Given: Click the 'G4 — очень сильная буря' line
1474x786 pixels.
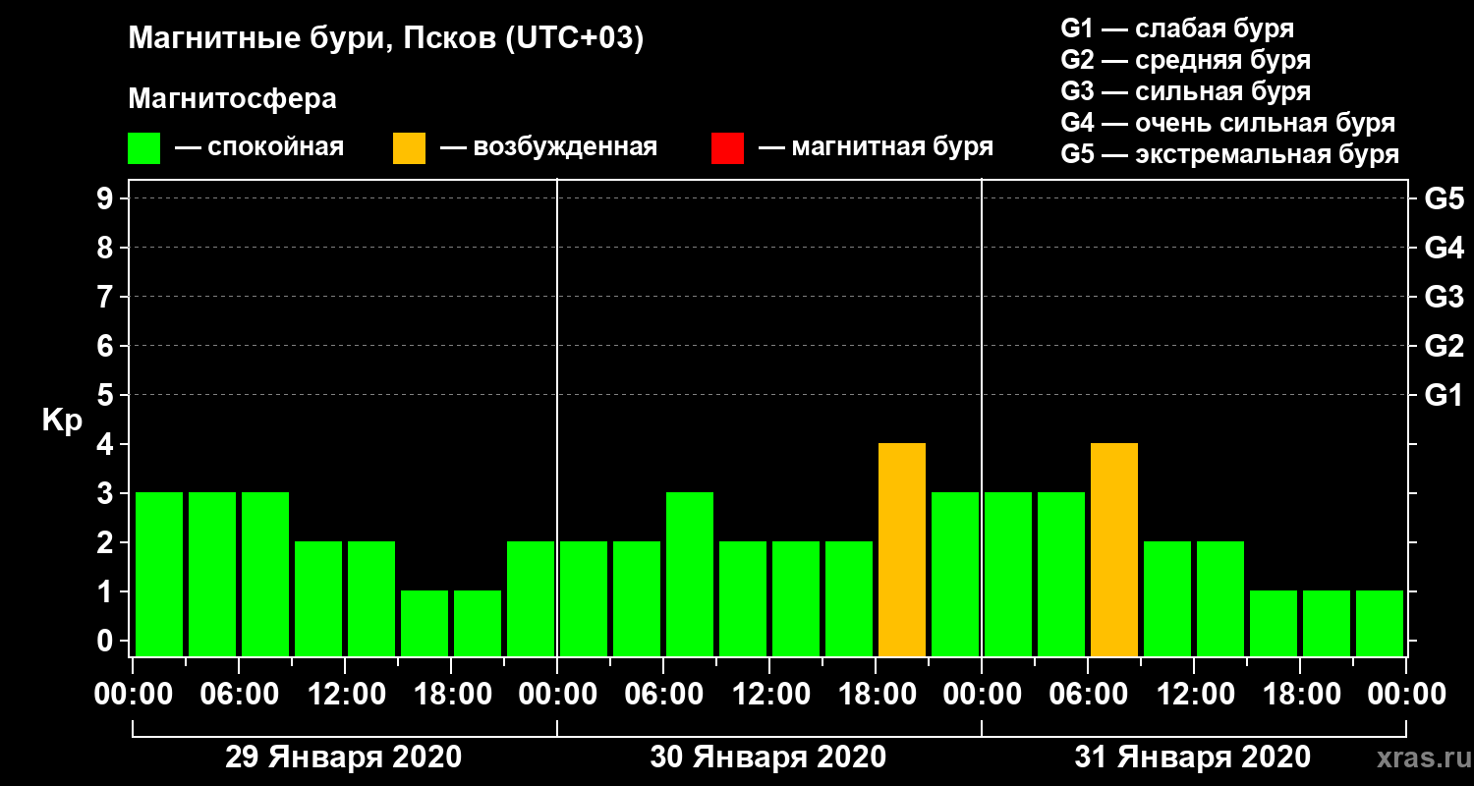Looking at the screenshot, I should coord(1227,123).
